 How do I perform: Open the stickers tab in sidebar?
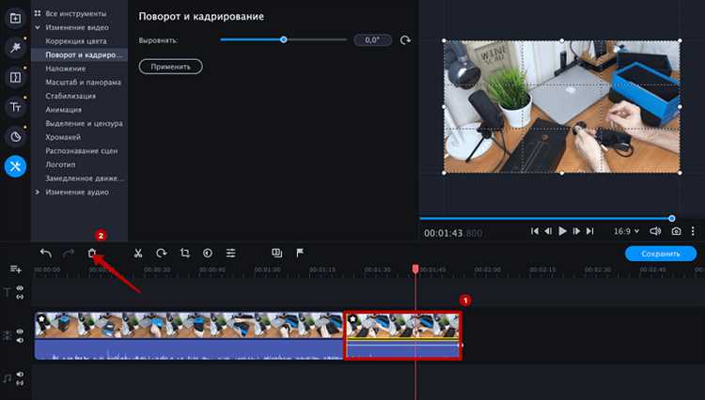tap(15, 136)
